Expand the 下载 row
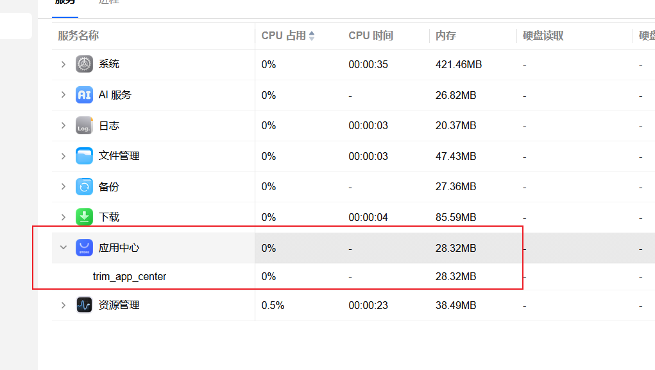The width and height of the screenshot is (655, 370). (x=63, y=217)
